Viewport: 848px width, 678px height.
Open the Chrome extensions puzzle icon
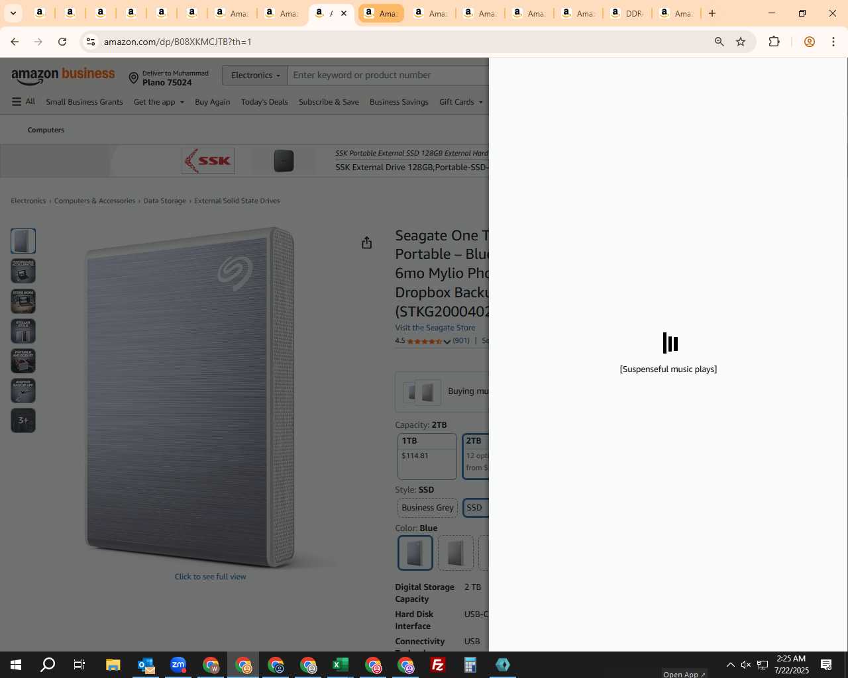click(774, 42)
